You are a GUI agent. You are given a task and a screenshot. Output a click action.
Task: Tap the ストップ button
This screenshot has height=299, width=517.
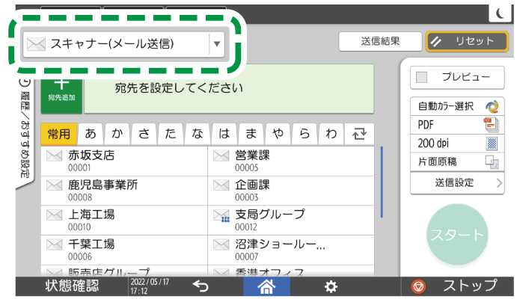[457, 286]
